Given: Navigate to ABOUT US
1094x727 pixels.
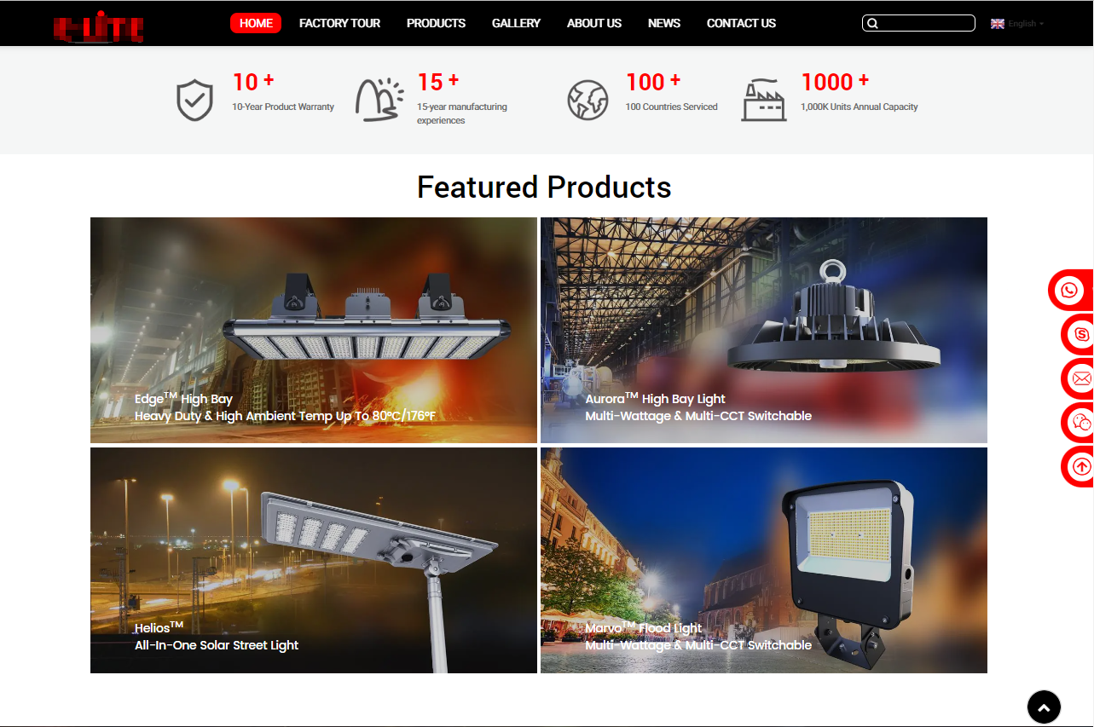Looking at the screenshot, I should pos(593,23).
